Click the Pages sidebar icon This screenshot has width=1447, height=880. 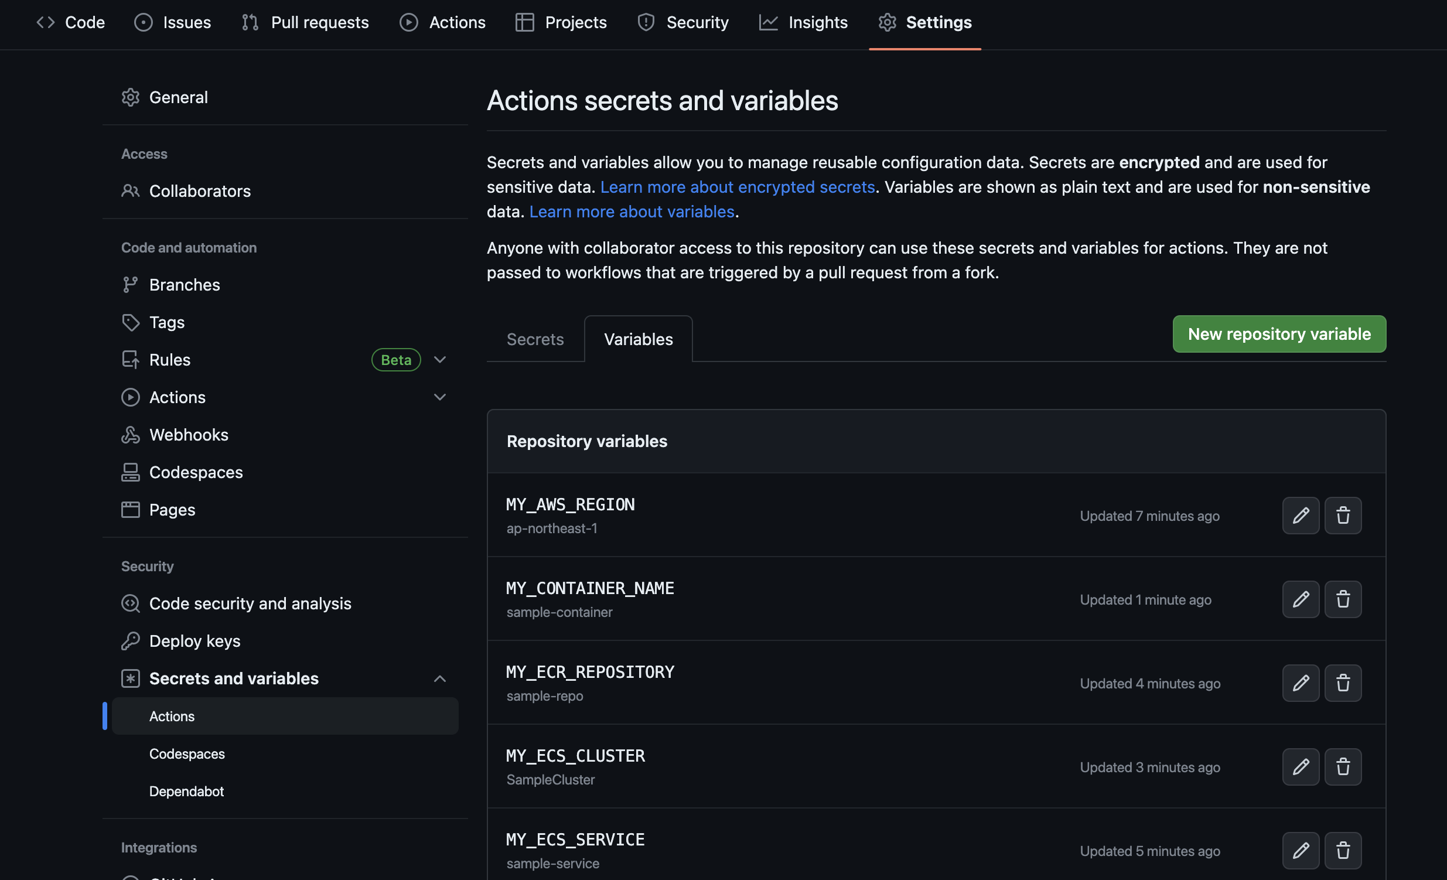point(131,509)
